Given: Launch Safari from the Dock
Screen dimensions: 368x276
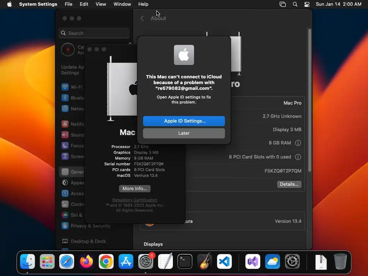Looking at the screenshot, I should coord(66,261).
